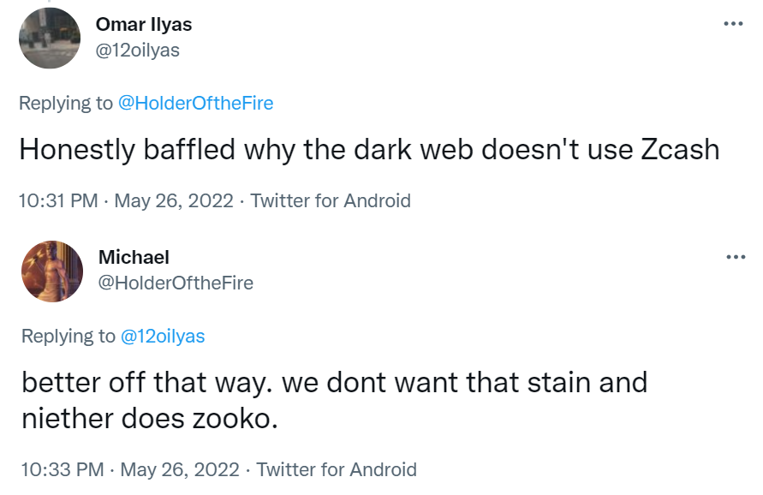Click the May 26, 2022 date on second tweet
763x495 pixels.
tap(180, 469)
